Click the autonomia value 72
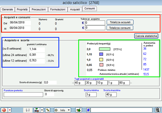The width and height of the screenshot is (162, 113). 145,59
